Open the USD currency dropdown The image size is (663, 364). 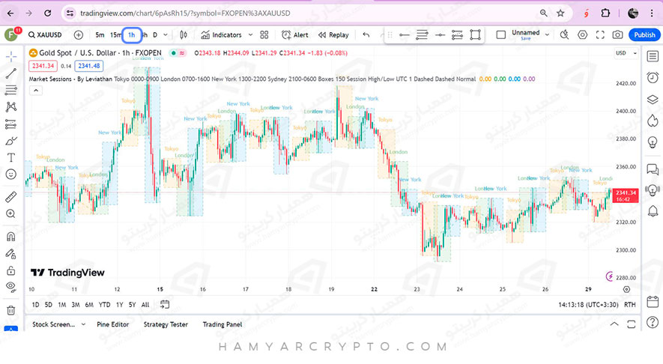pos(626,53)
